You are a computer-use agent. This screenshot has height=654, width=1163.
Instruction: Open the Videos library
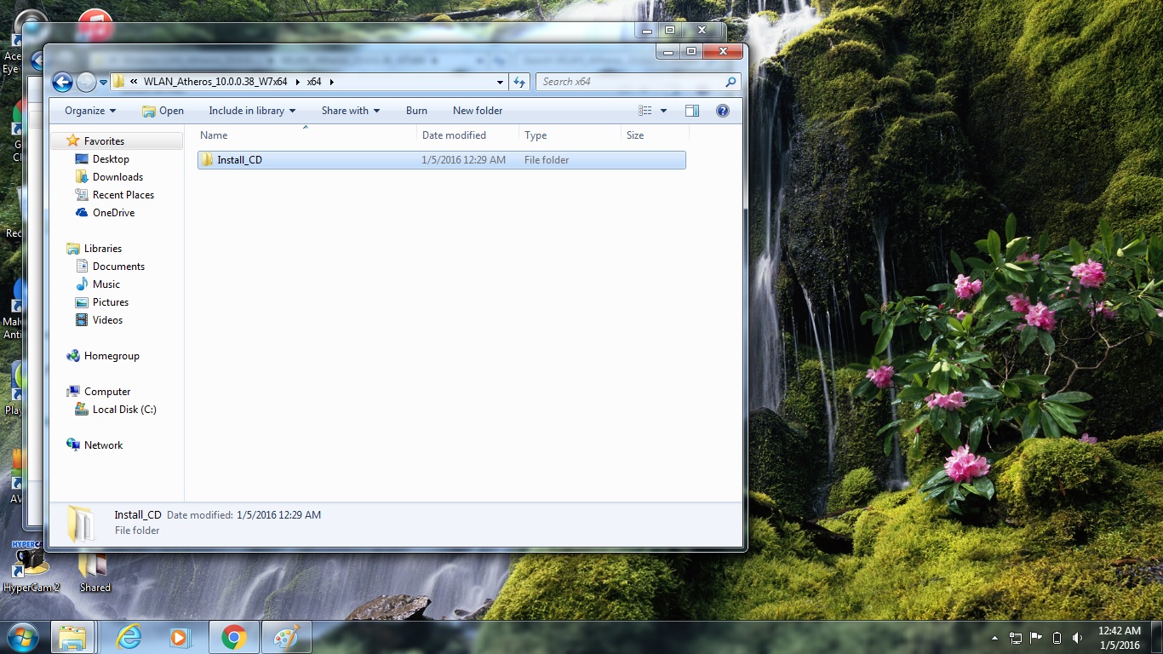107,320
